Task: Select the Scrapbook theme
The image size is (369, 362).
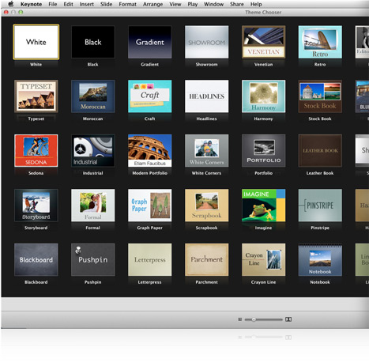Action: tap(207, 206)
